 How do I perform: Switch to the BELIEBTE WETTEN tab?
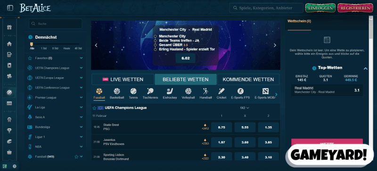click(186, 79)
